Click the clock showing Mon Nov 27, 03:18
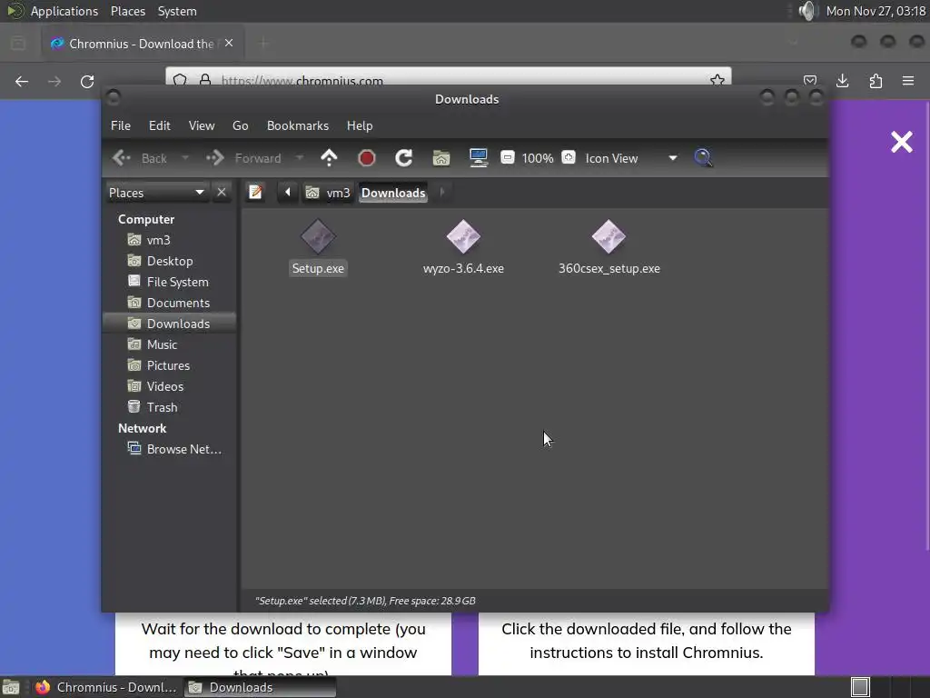This screenshot has height=698, width=930. tap(876, 11)
